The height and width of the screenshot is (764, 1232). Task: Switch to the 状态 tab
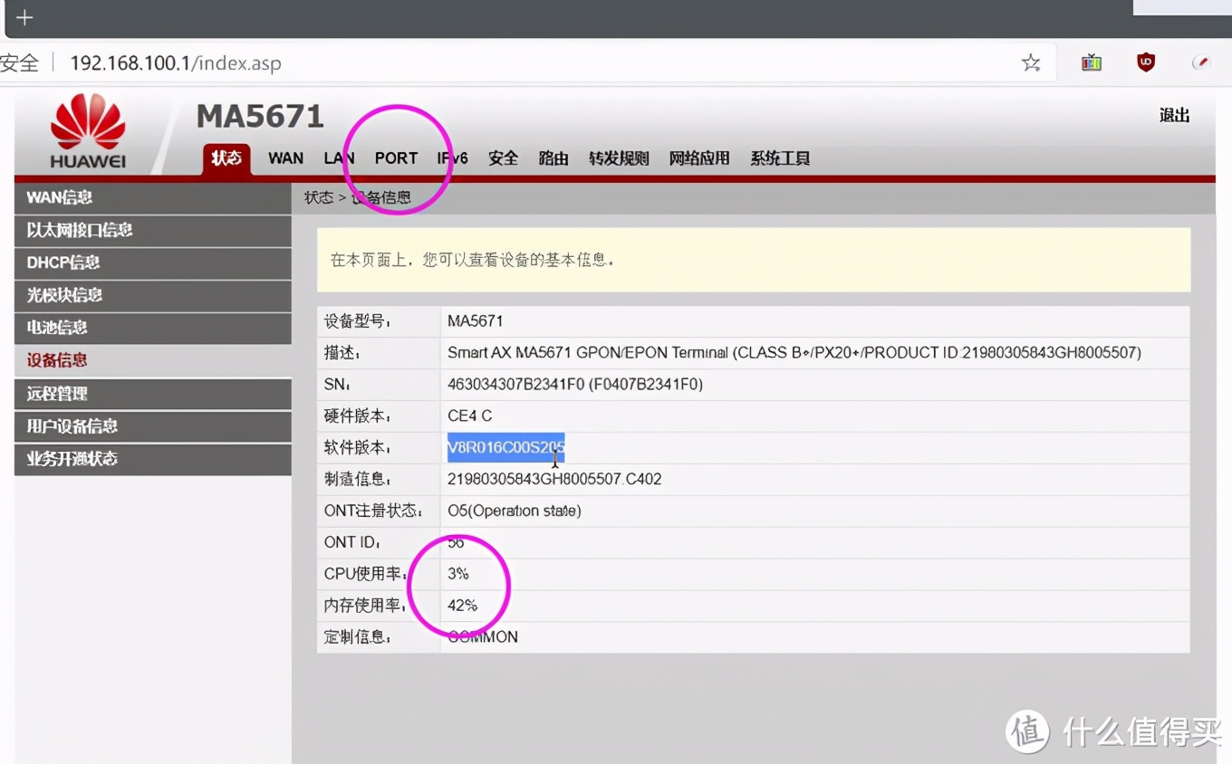[226, 158]
